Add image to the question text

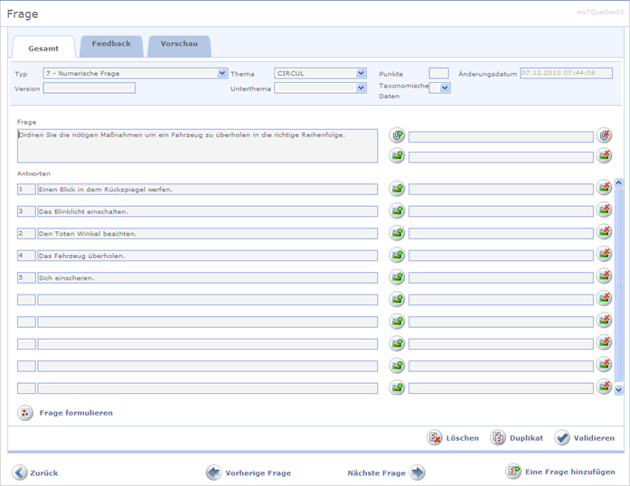[x=397, y=156]
